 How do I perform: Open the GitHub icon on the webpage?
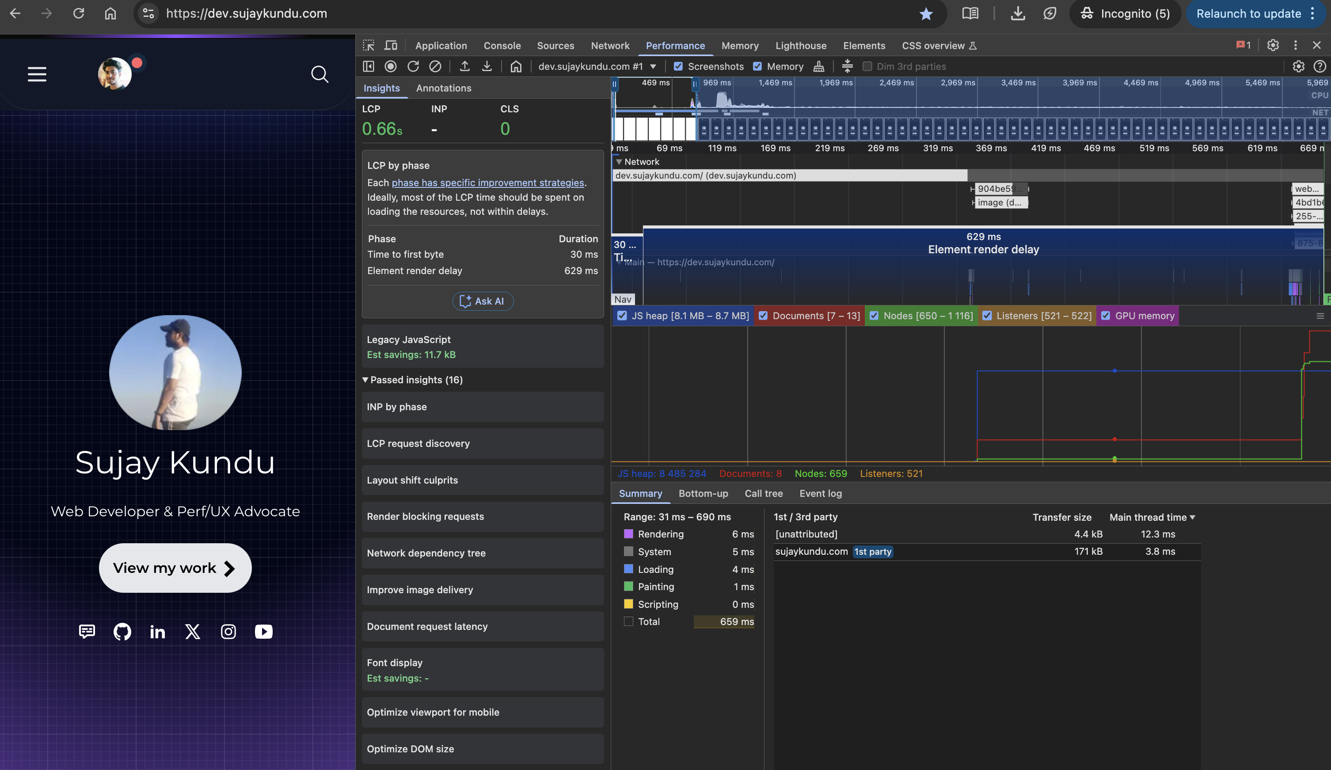(x=122, y=632)
